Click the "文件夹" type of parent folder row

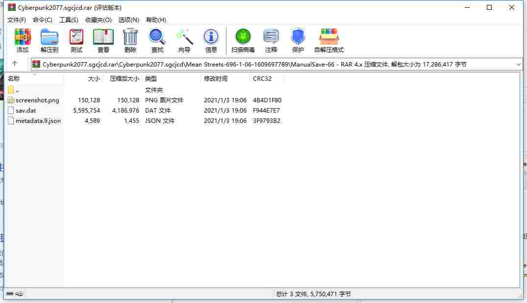[153, 90]
